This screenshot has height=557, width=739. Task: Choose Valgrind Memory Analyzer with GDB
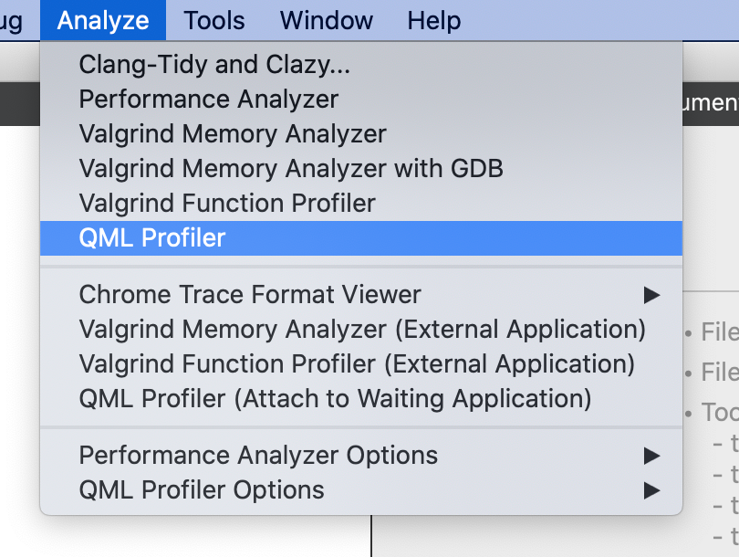[291, 169]
